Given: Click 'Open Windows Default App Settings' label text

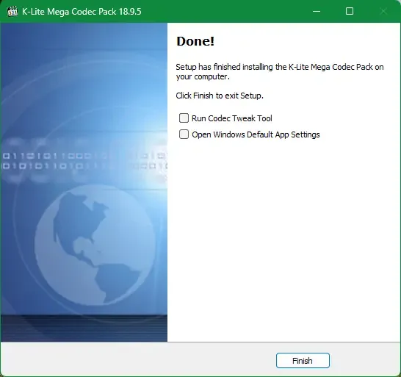Looking at the screenshot, I should point(256,134).
